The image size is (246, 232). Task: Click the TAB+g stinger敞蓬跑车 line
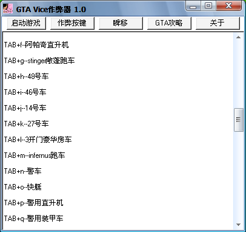[x=39, y=61]
